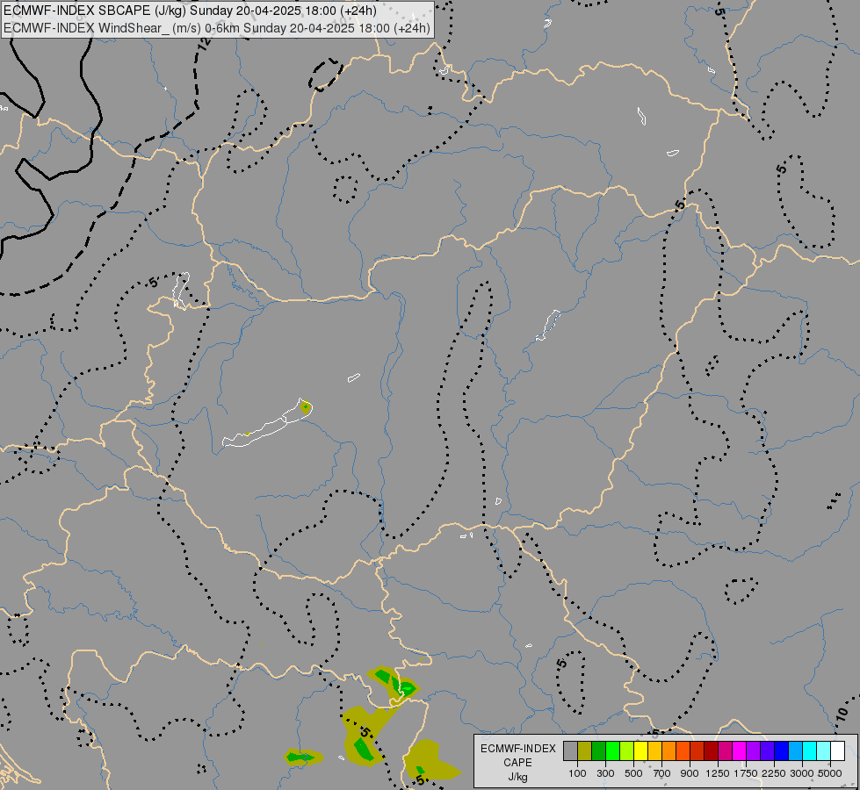Click the white swatch ending the legend
This screenshot has width=860, height=790.
837,751
